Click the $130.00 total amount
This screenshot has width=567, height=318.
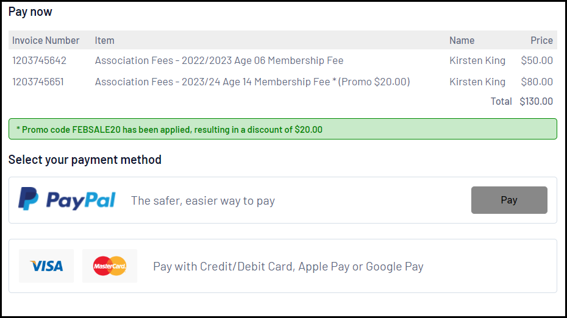coord(536,101)
